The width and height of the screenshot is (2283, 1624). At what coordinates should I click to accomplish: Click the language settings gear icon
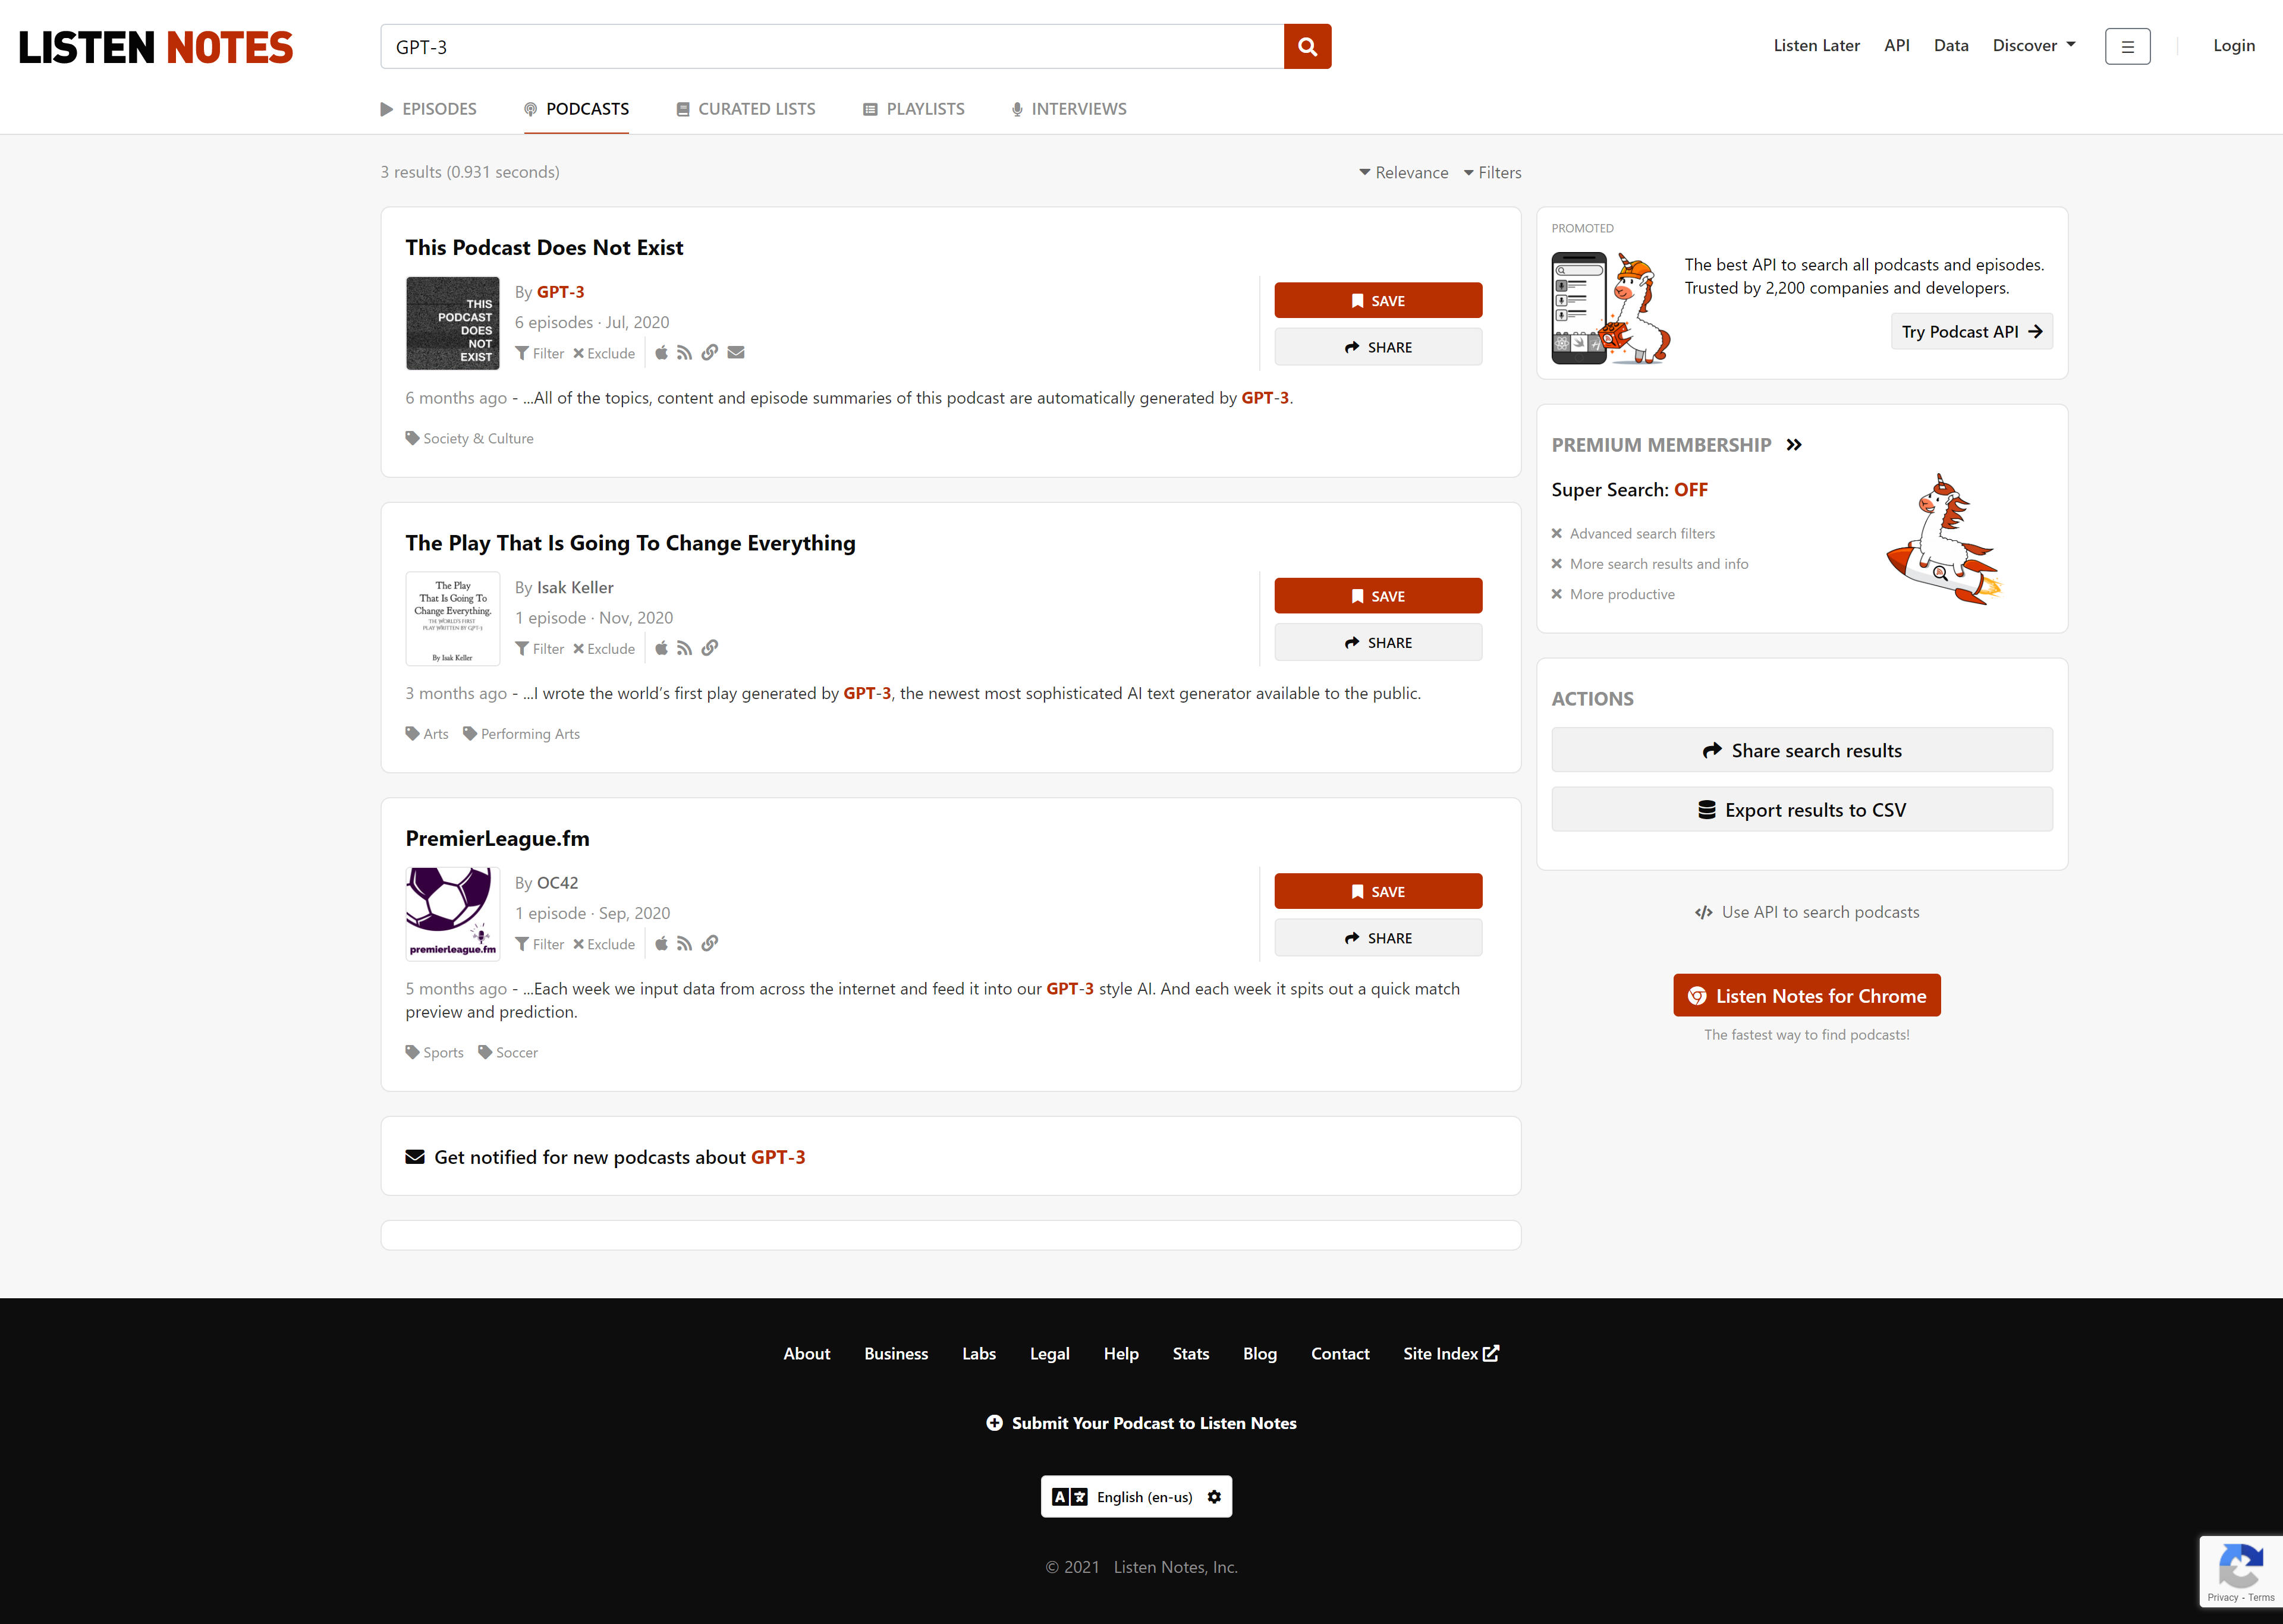tap(1214, 1496)
